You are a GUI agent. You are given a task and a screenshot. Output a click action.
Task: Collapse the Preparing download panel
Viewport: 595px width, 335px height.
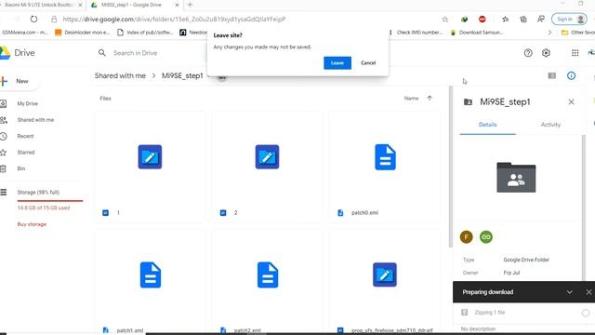pos(569,292)
